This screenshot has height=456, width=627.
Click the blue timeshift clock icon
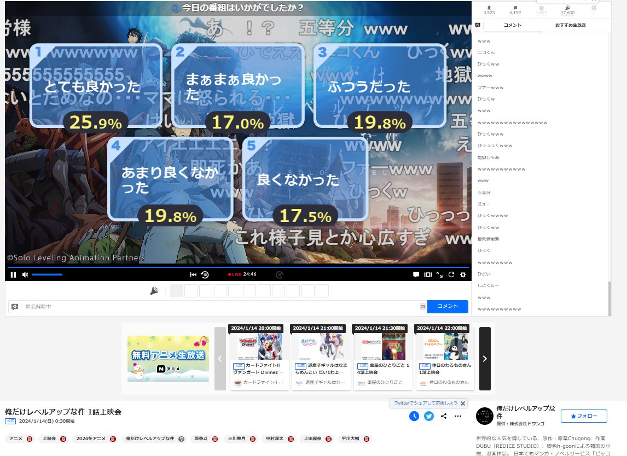tap(414, 416)
